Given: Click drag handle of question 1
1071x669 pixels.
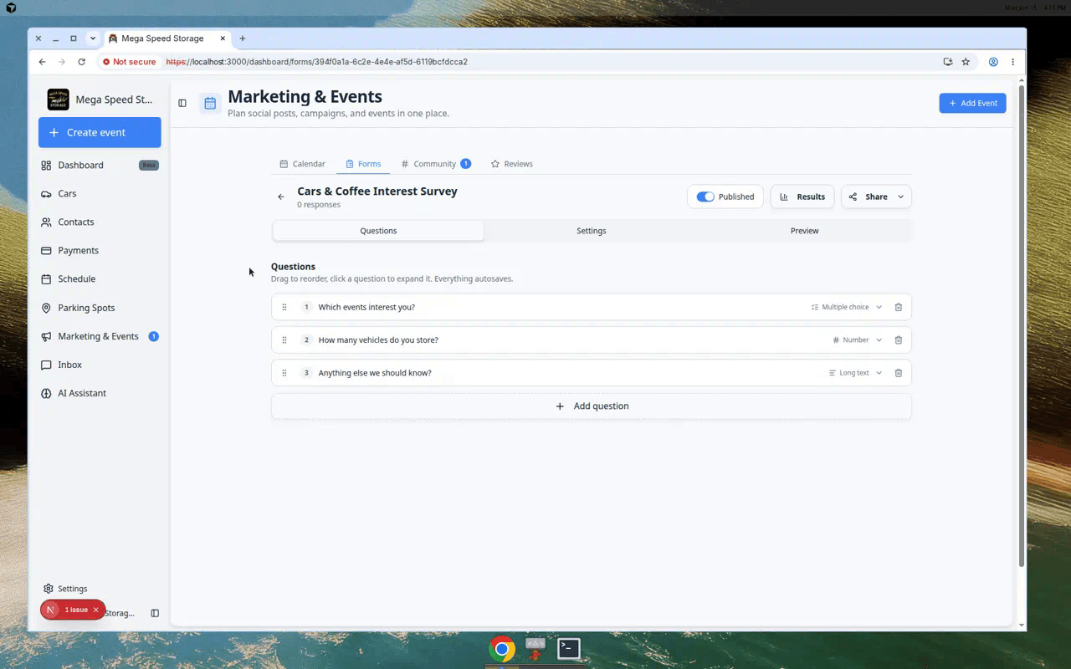Looking at the screenshot, I should [x=284, y=307].
